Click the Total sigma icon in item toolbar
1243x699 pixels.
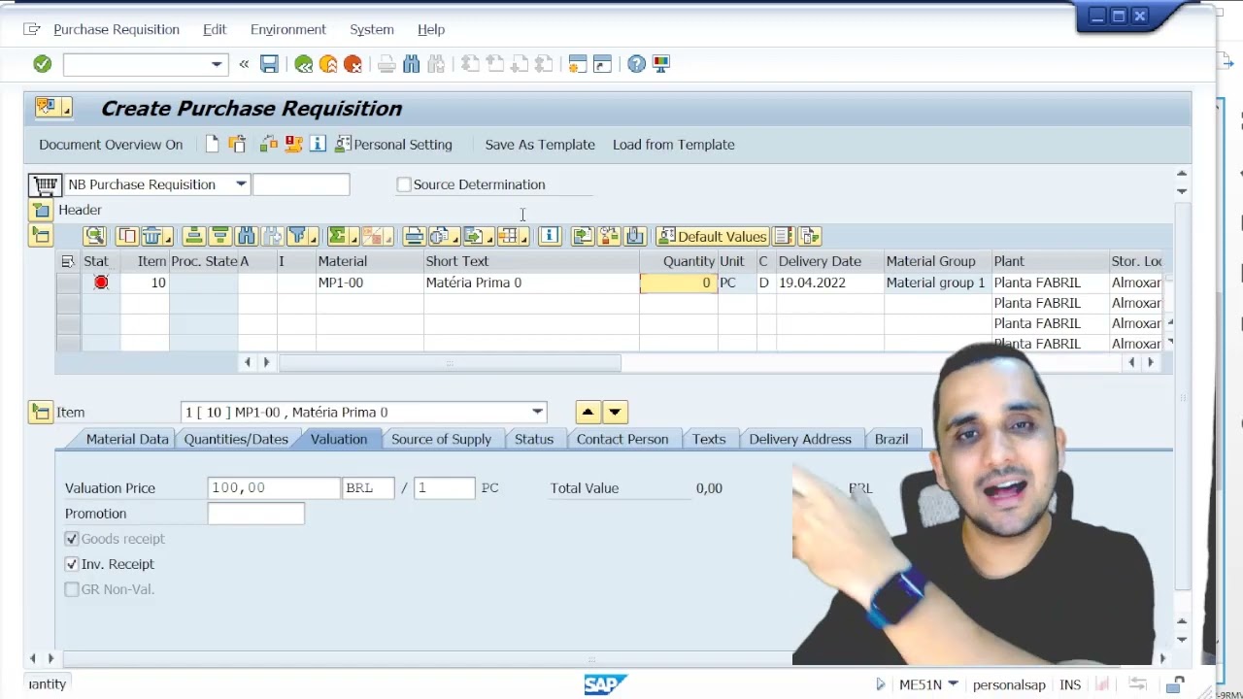tap(341, 236)
